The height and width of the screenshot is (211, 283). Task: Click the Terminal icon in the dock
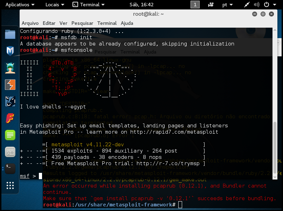click(10, 169)
